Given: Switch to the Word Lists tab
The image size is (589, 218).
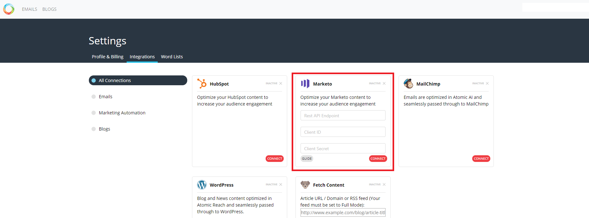Looking at the screenshot, I should coord(172,57).
